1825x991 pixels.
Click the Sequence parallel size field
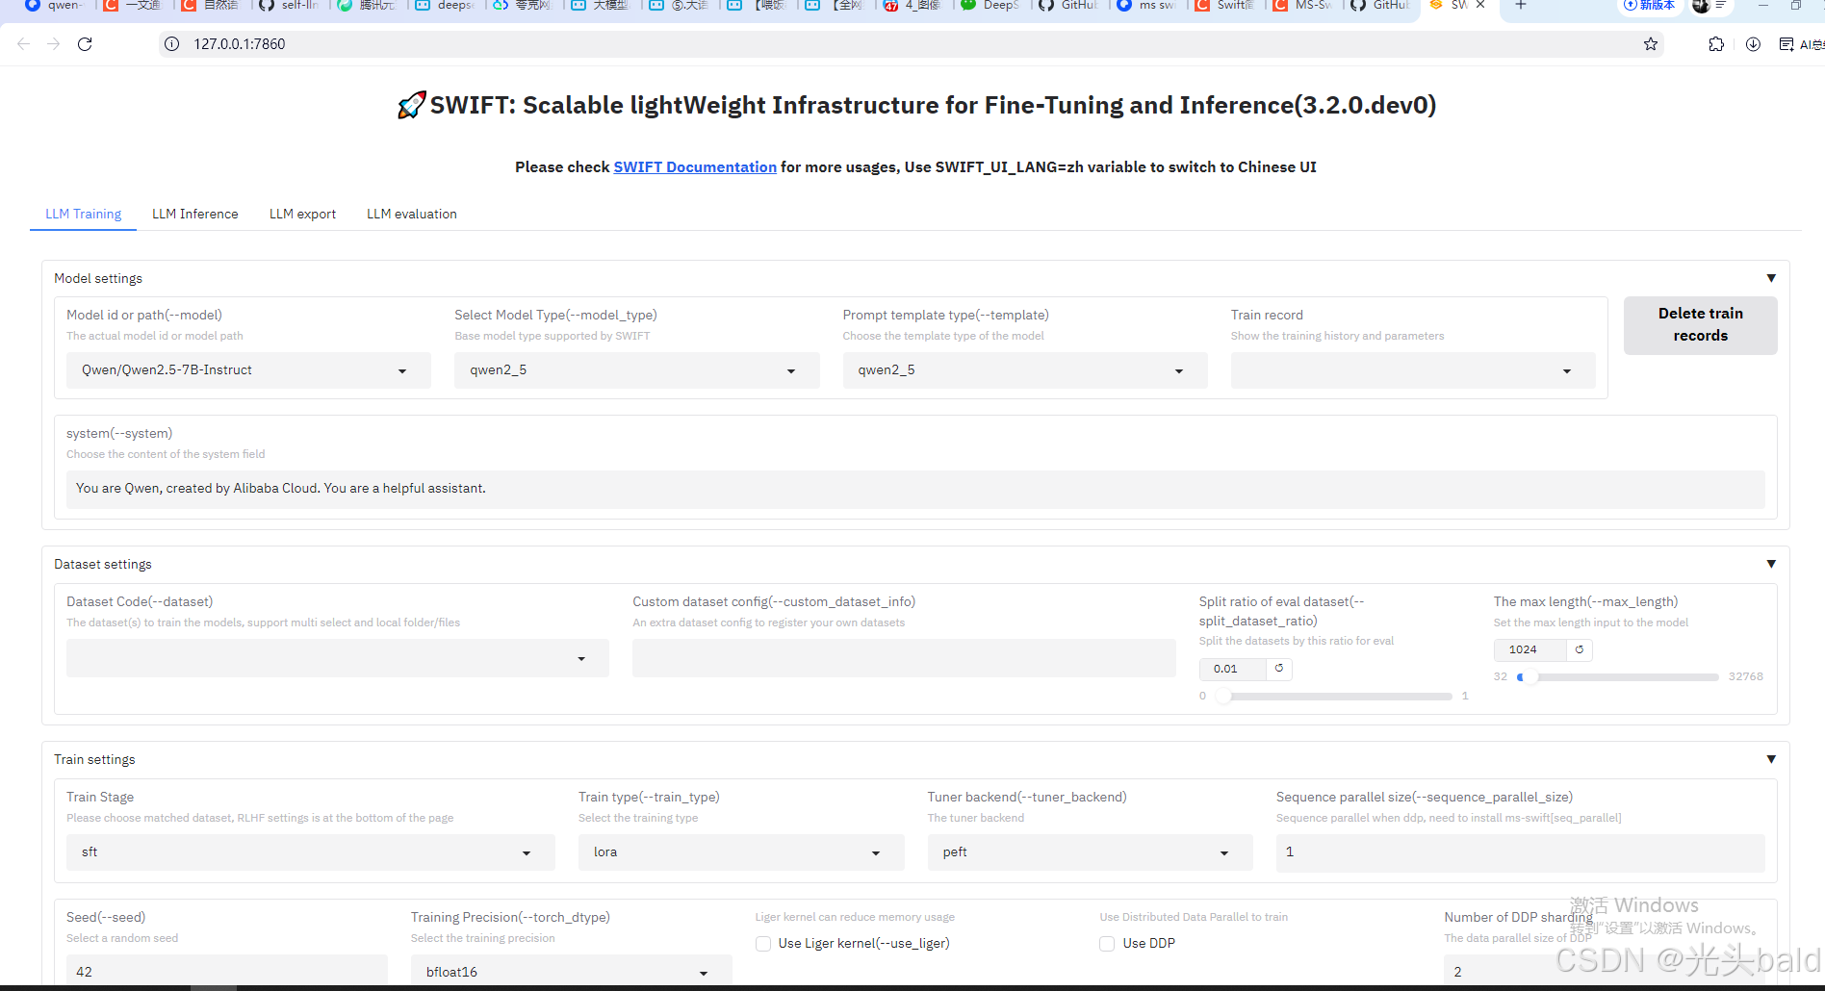point(1521,852)
